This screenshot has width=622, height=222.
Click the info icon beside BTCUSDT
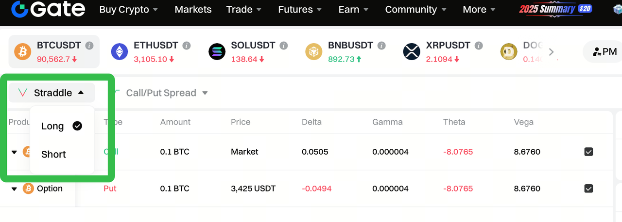[89, 46]
